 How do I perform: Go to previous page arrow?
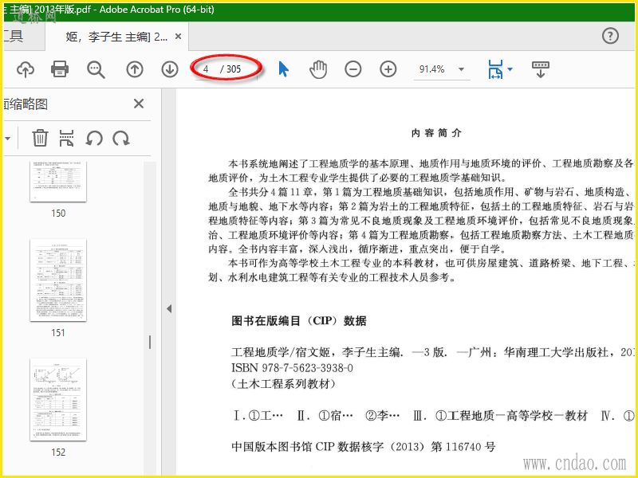(x=135, y=69)
